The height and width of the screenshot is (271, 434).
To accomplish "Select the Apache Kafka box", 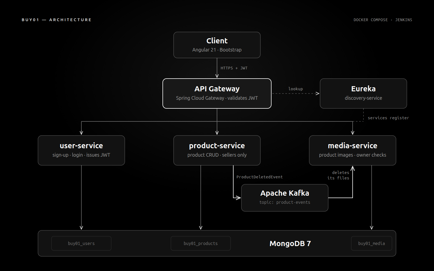I will click(285, 198).
